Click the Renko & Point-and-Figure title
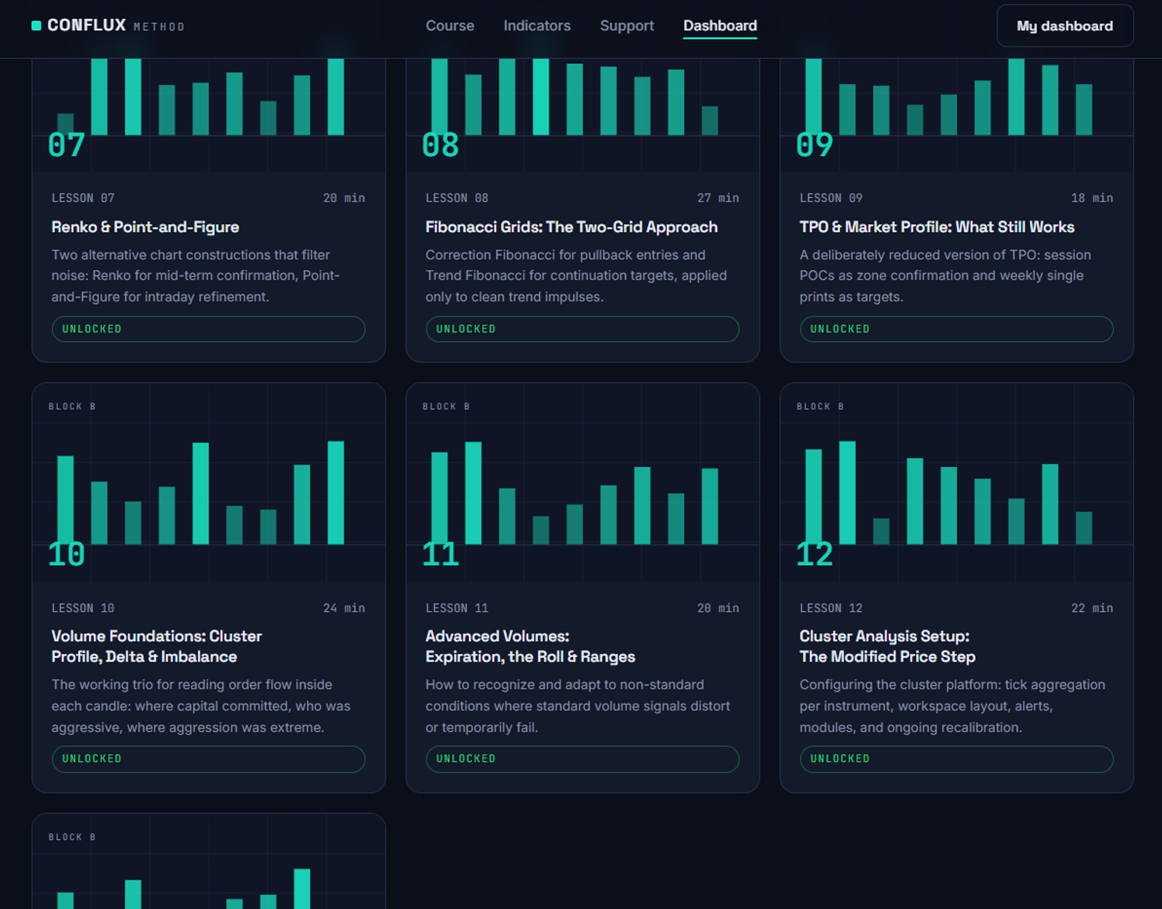This screenshot has height=909, width=1162. (145, 227)
